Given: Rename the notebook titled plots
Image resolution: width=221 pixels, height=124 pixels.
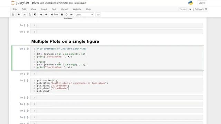Looking at the screenshot, I should (35, 3).
